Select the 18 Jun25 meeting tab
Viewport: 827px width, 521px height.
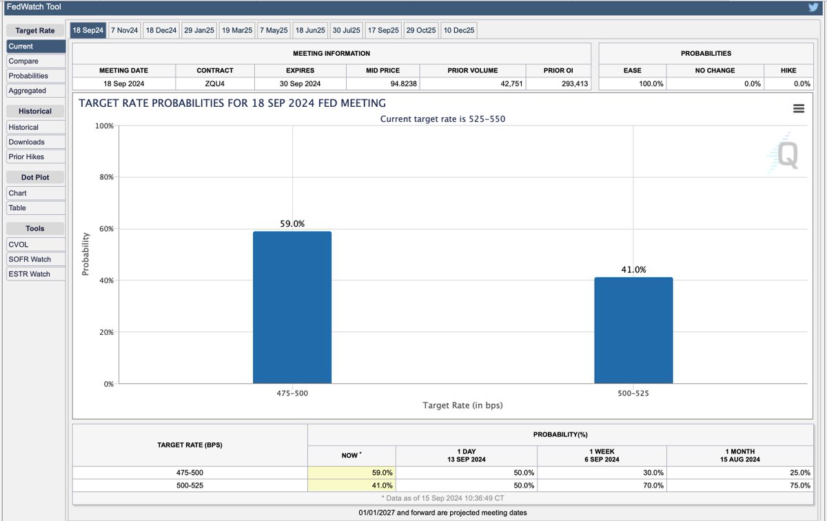coord(310,30)
